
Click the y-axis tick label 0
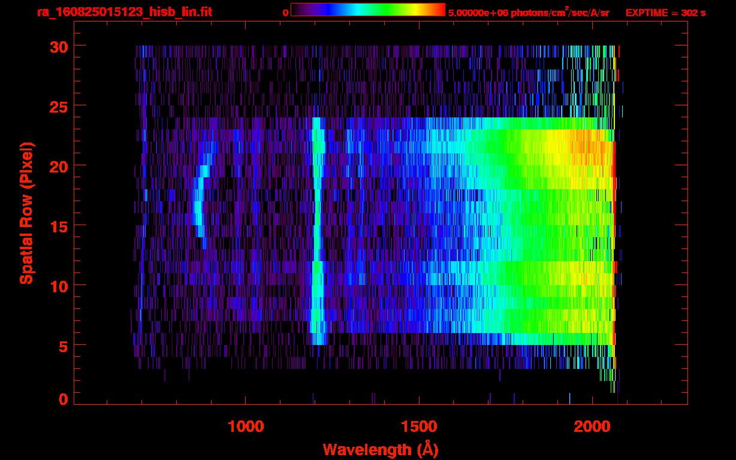click(x=63, y=400)
